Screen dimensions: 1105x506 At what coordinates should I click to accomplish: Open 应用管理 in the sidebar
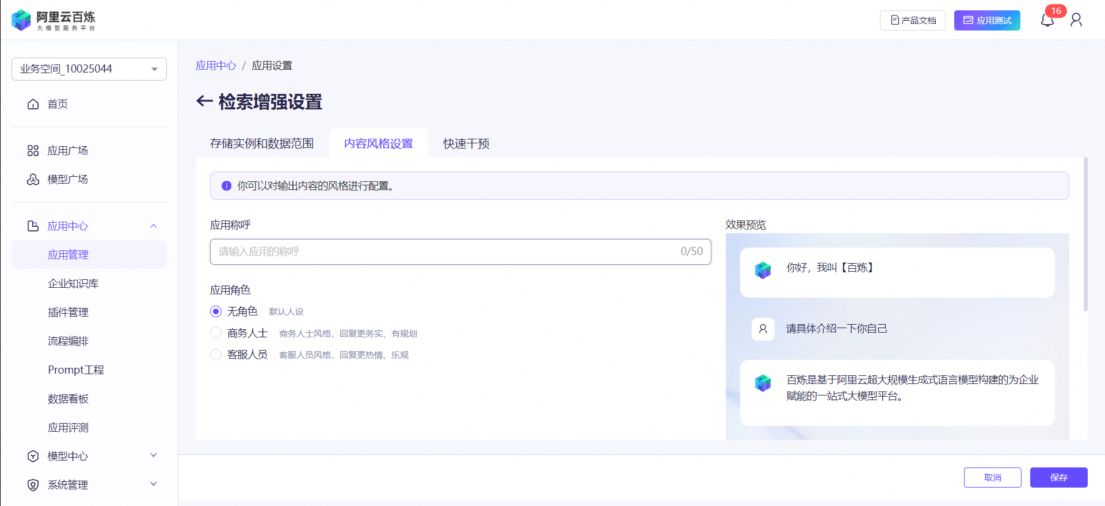tap(89, 254)
